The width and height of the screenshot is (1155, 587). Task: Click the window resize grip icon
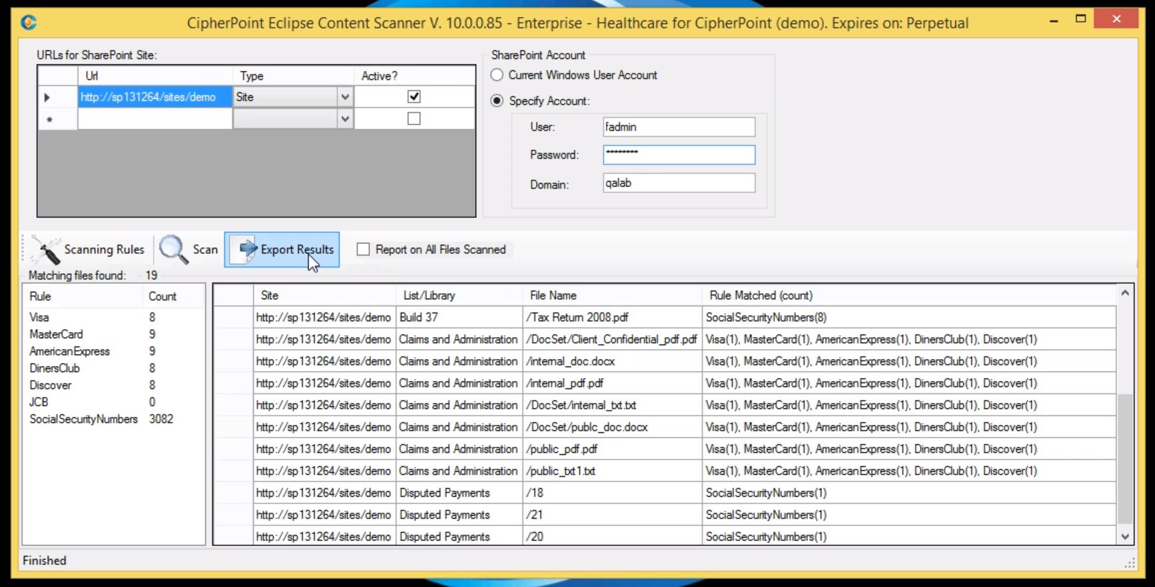click(x=1129, y=564)
